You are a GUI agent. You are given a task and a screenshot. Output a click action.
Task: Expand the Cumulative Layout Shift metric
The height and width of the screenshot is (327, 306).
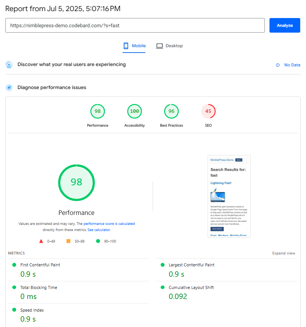(191, 287)
